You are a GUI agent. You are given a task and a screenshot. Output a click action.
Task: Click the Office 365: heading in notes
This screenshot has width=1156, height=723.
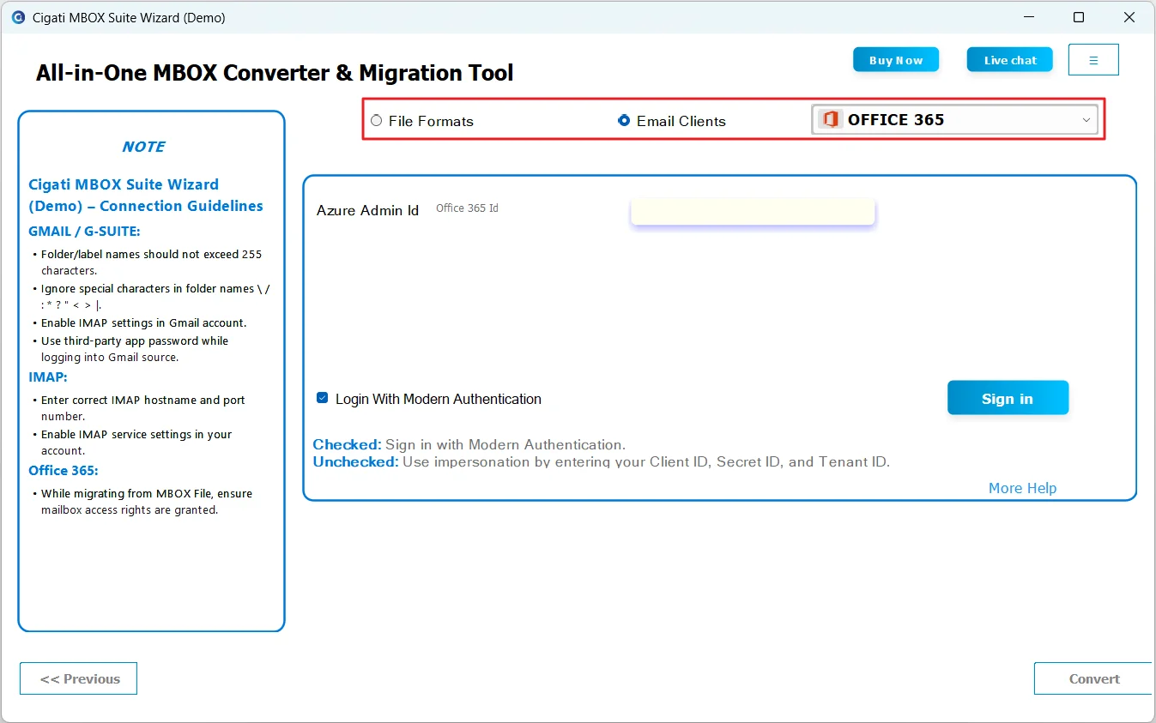coord(64,470)
